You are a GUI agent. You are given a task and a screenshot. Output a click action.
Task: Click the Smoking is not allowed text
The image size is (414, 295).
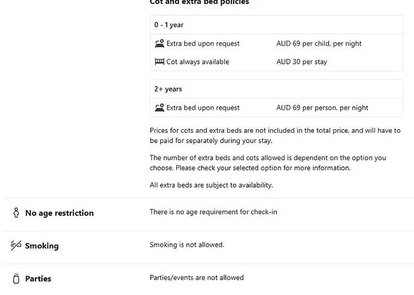coord(187,245)
